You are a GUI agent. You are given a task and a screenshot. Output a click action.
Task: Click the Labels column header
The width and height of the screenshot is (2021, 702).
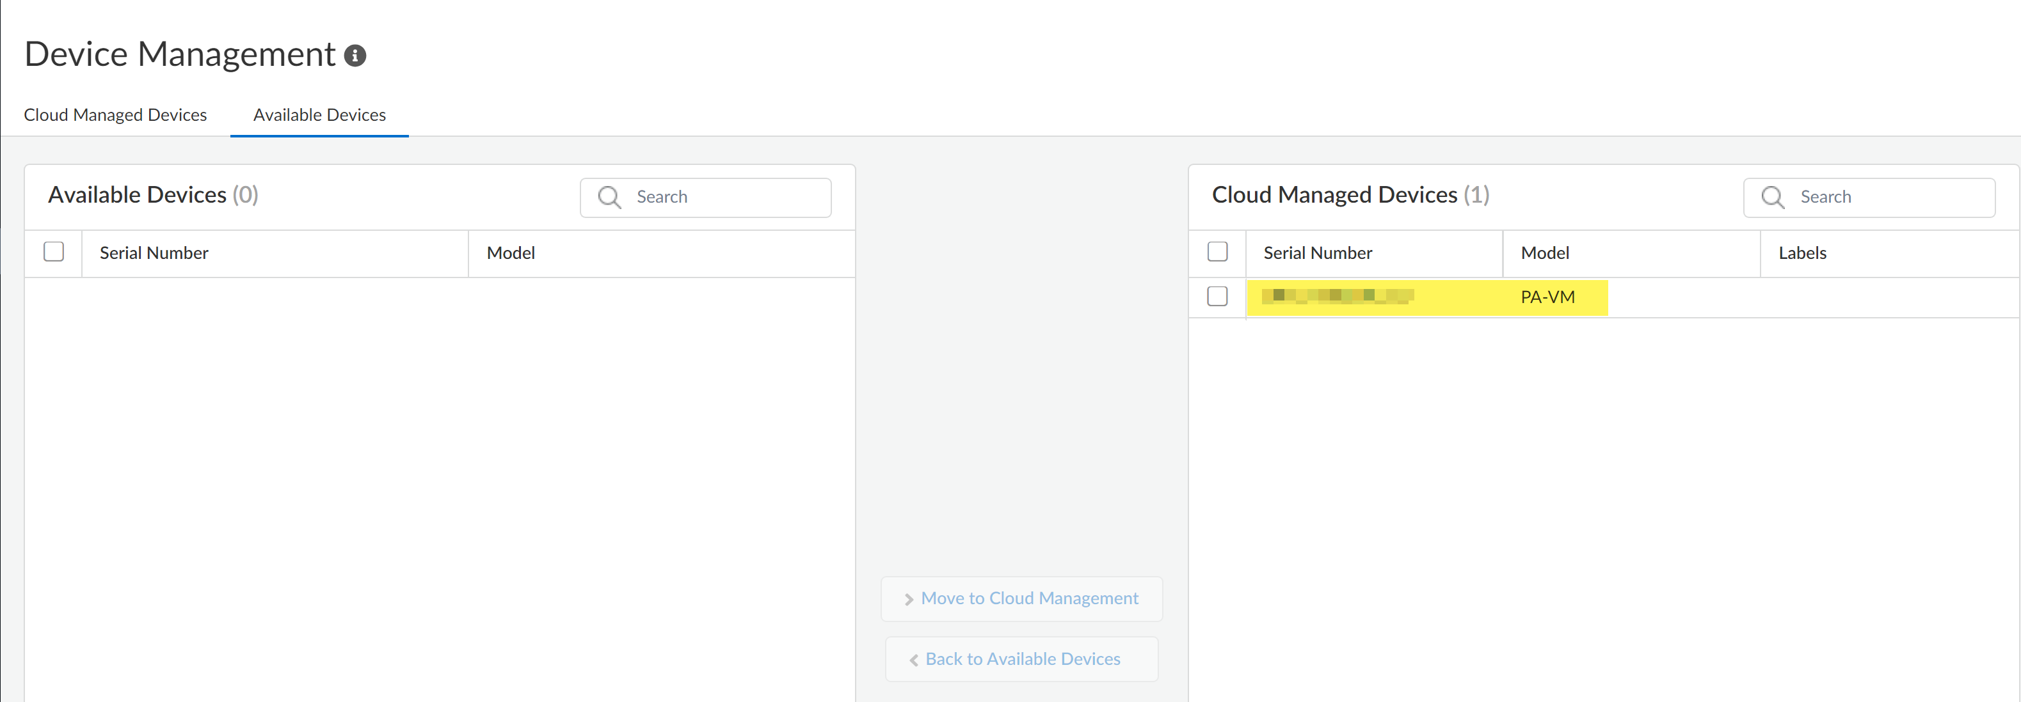(1802, 253)
